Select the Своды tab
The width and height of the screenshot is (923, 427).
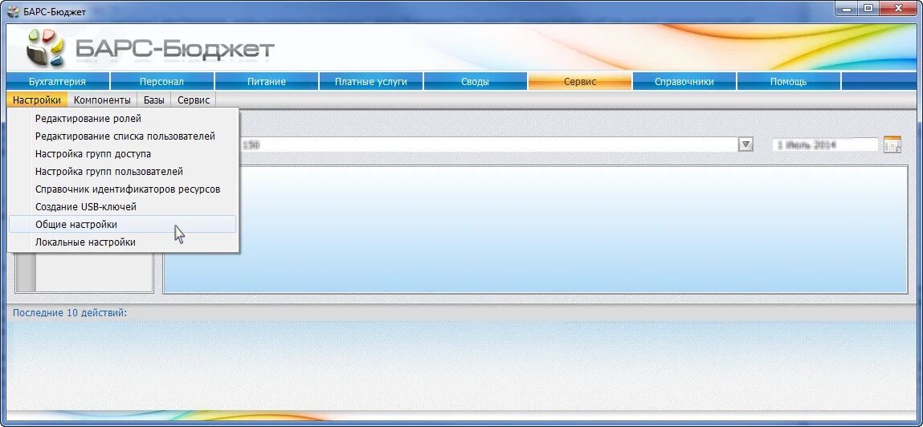pos(475,82)
